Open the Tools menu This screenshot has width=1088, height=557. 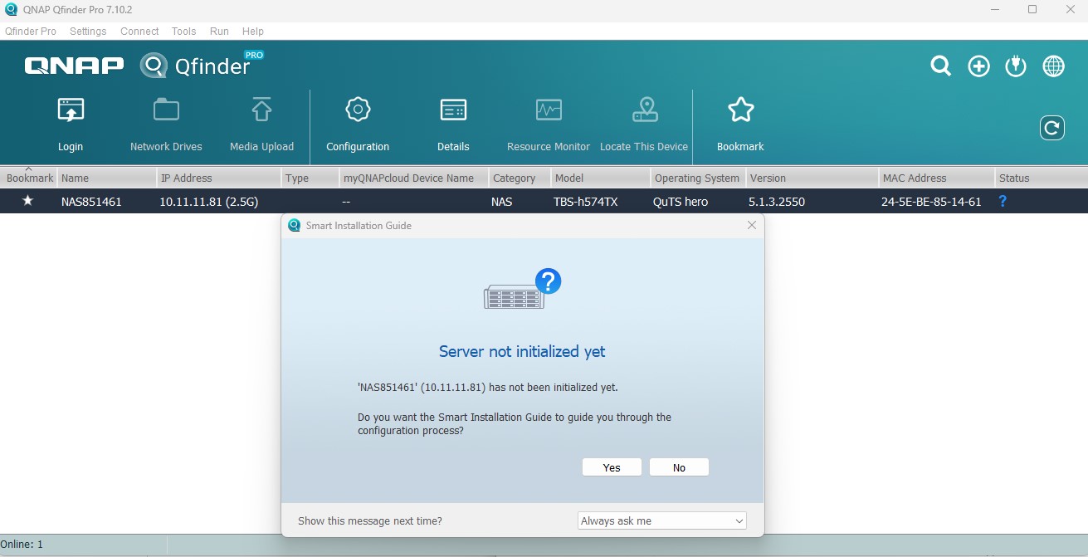(x=184, y=32)
